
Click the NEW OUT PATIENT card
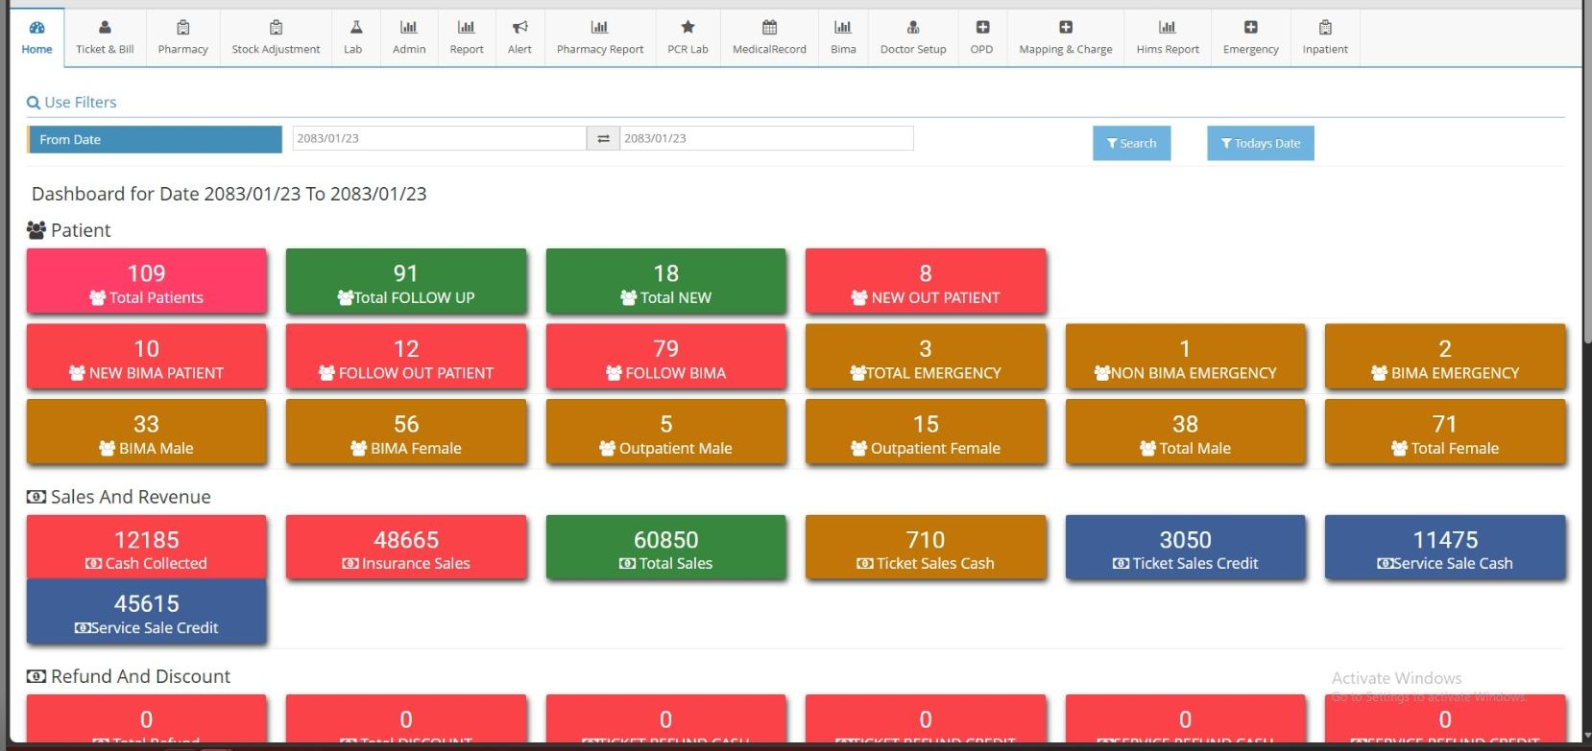(x=926, y=282)
